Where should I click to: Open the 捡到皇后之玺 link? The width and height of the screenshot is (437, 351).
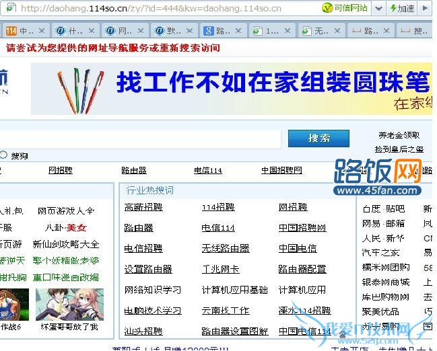[x=399, y=149]
